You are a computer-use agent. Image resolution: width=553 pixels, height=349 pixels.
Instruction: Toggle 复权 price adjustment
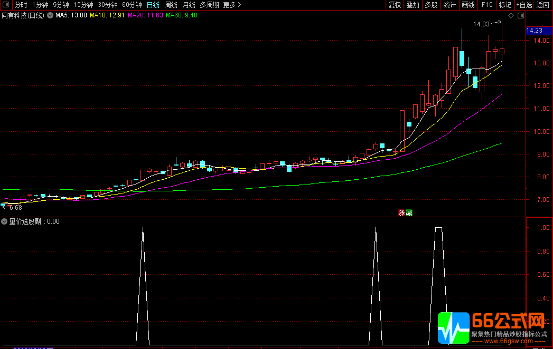[395, 5]
